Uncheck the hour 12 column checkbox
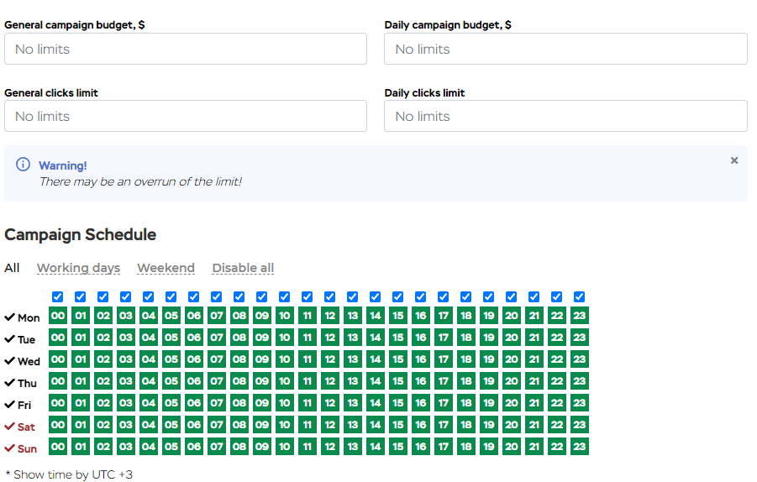 (330, 296)
